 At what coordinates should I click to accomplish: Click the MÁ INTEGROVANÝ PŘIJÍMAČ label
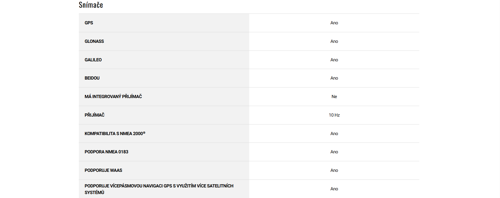pyautogui.click(x=113, y=97)
